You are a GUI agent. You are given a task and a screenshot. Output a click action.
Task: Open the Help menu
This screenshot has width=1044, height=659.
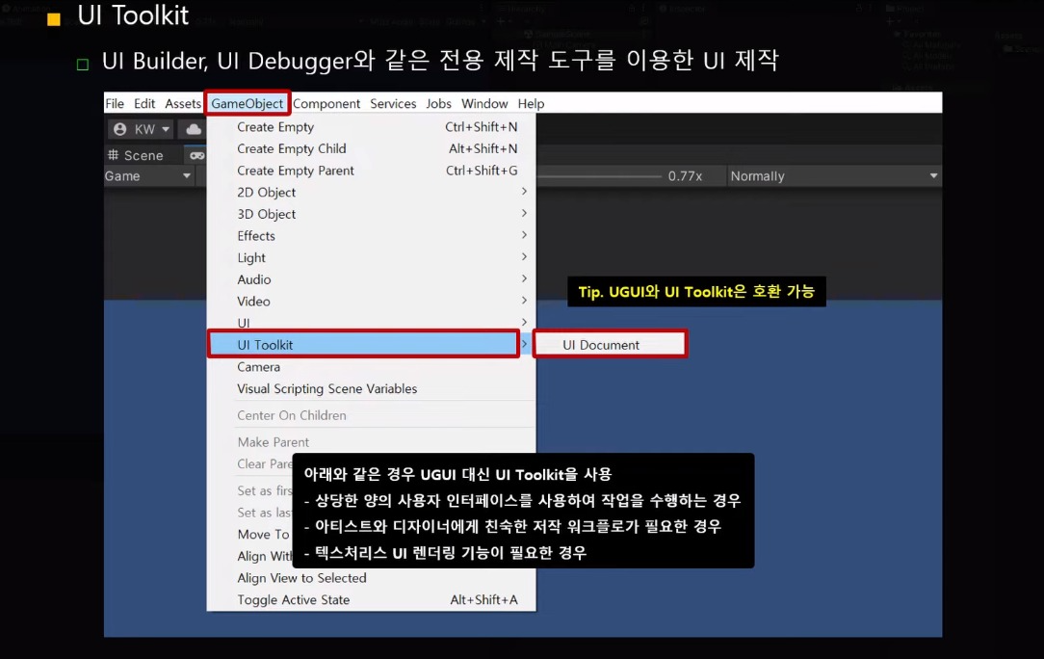tap(532, 104)
